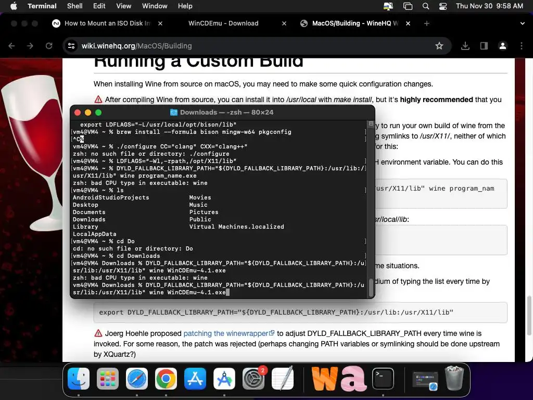Switch to the WinCDEmu - Download tab
Viewport: 533px width, 400px height.
coord(223,23)
